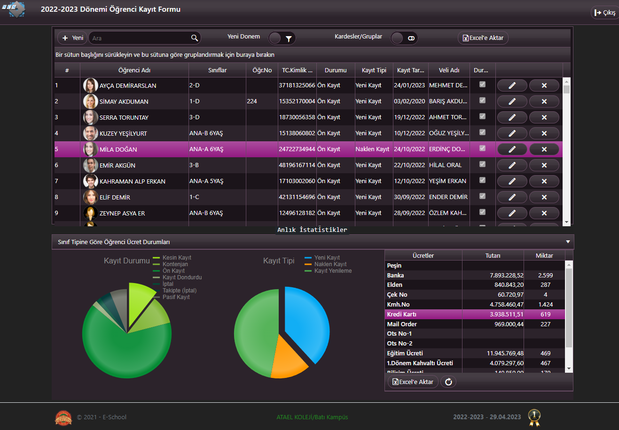This screenshot has width=619, height=430.
Task: Delete AYÇA DEMİRARSLAN's row with the X icon
Action: [544, 85]
